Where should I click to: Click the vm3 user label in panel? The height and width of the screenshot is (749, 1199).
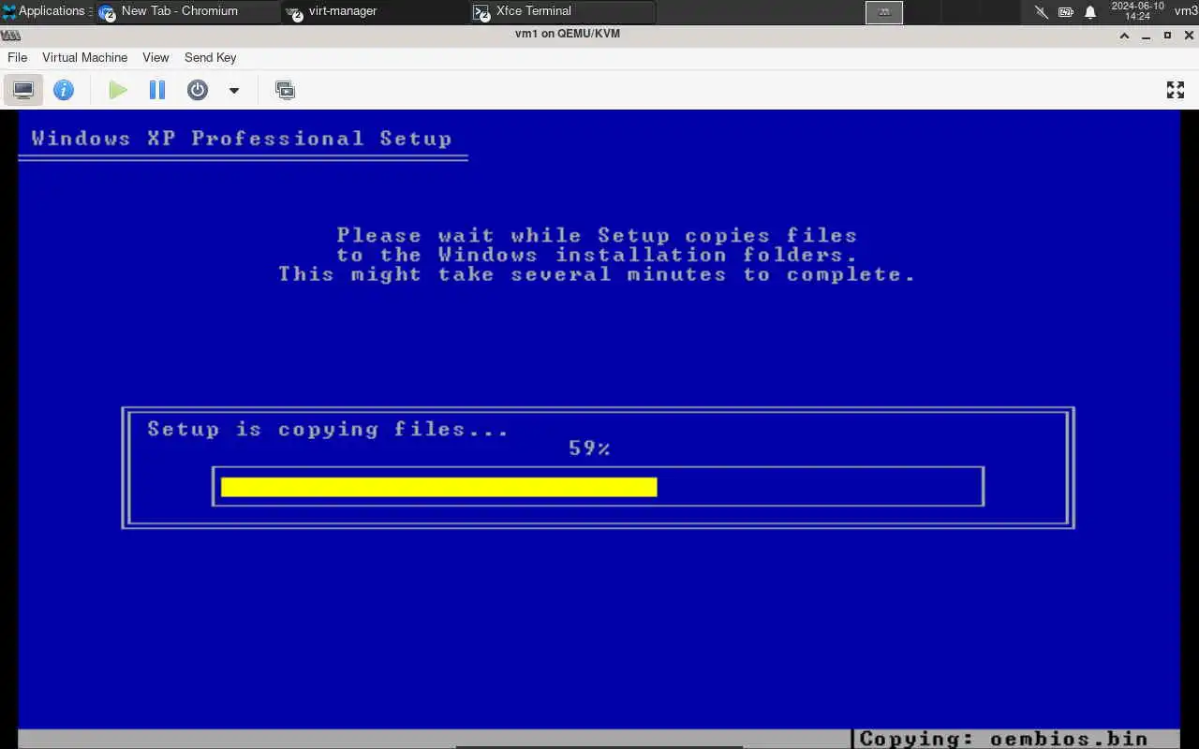[1185, 11]
